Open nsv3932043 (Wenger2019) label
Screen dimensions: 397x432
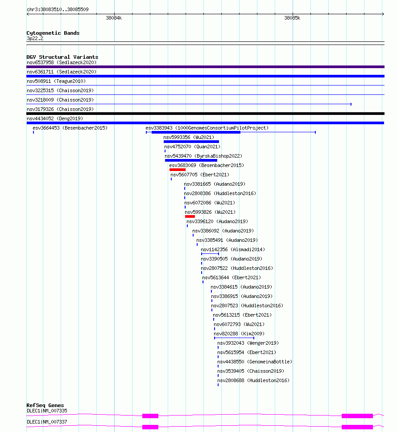[248, 343]
